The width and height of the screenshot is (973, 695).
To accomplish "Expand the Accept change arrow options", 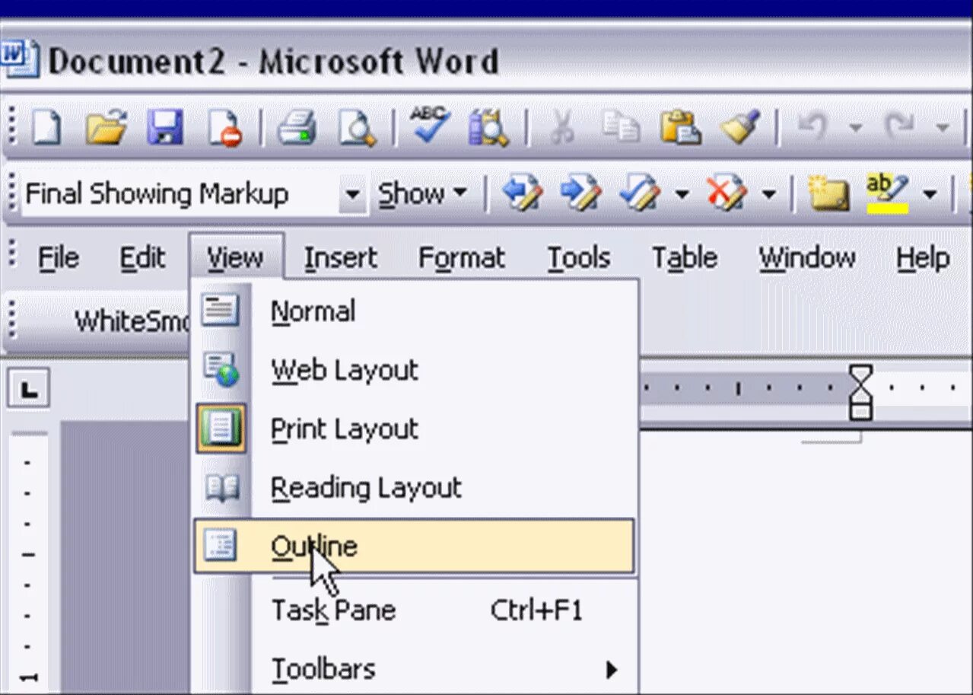I will [682, 195].
